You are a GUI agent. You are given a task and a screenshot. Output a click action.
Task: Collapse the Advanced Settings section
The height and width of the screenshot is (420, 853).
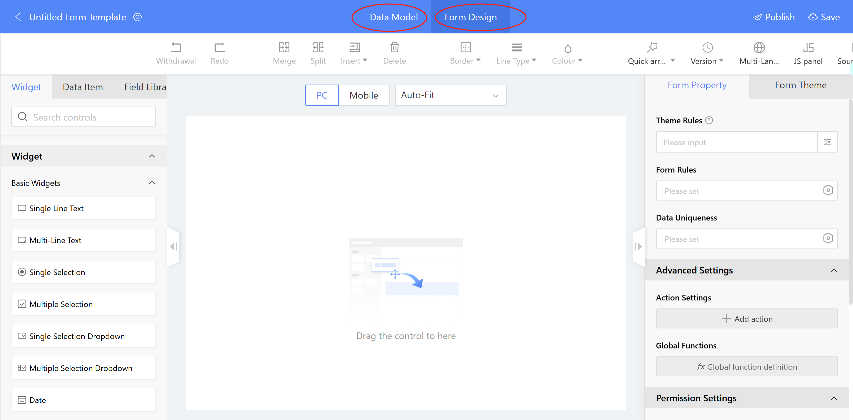click(834, 270)
